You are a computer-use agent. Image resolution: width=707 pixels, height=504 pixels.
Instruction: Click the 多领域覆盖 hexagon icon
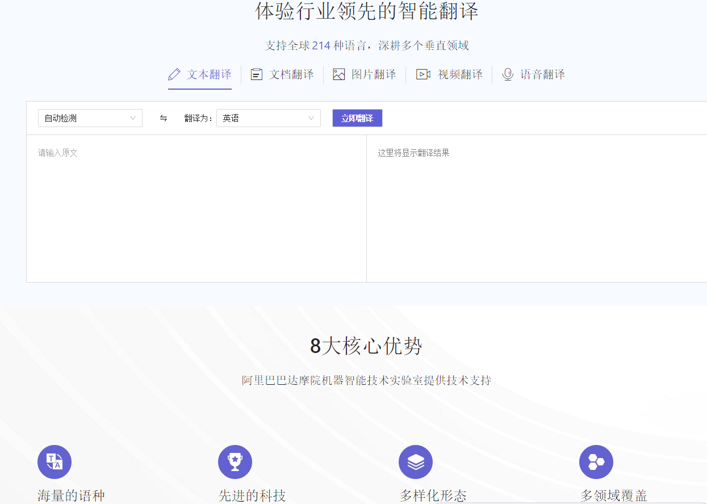[x=596, y=462]
